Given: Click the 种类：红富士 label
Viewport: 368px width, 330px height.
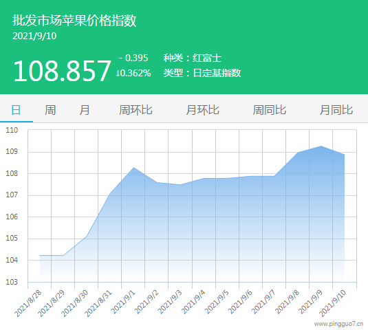Looking at the screenshot, I should pyautogui.click(x=193, y=58).
